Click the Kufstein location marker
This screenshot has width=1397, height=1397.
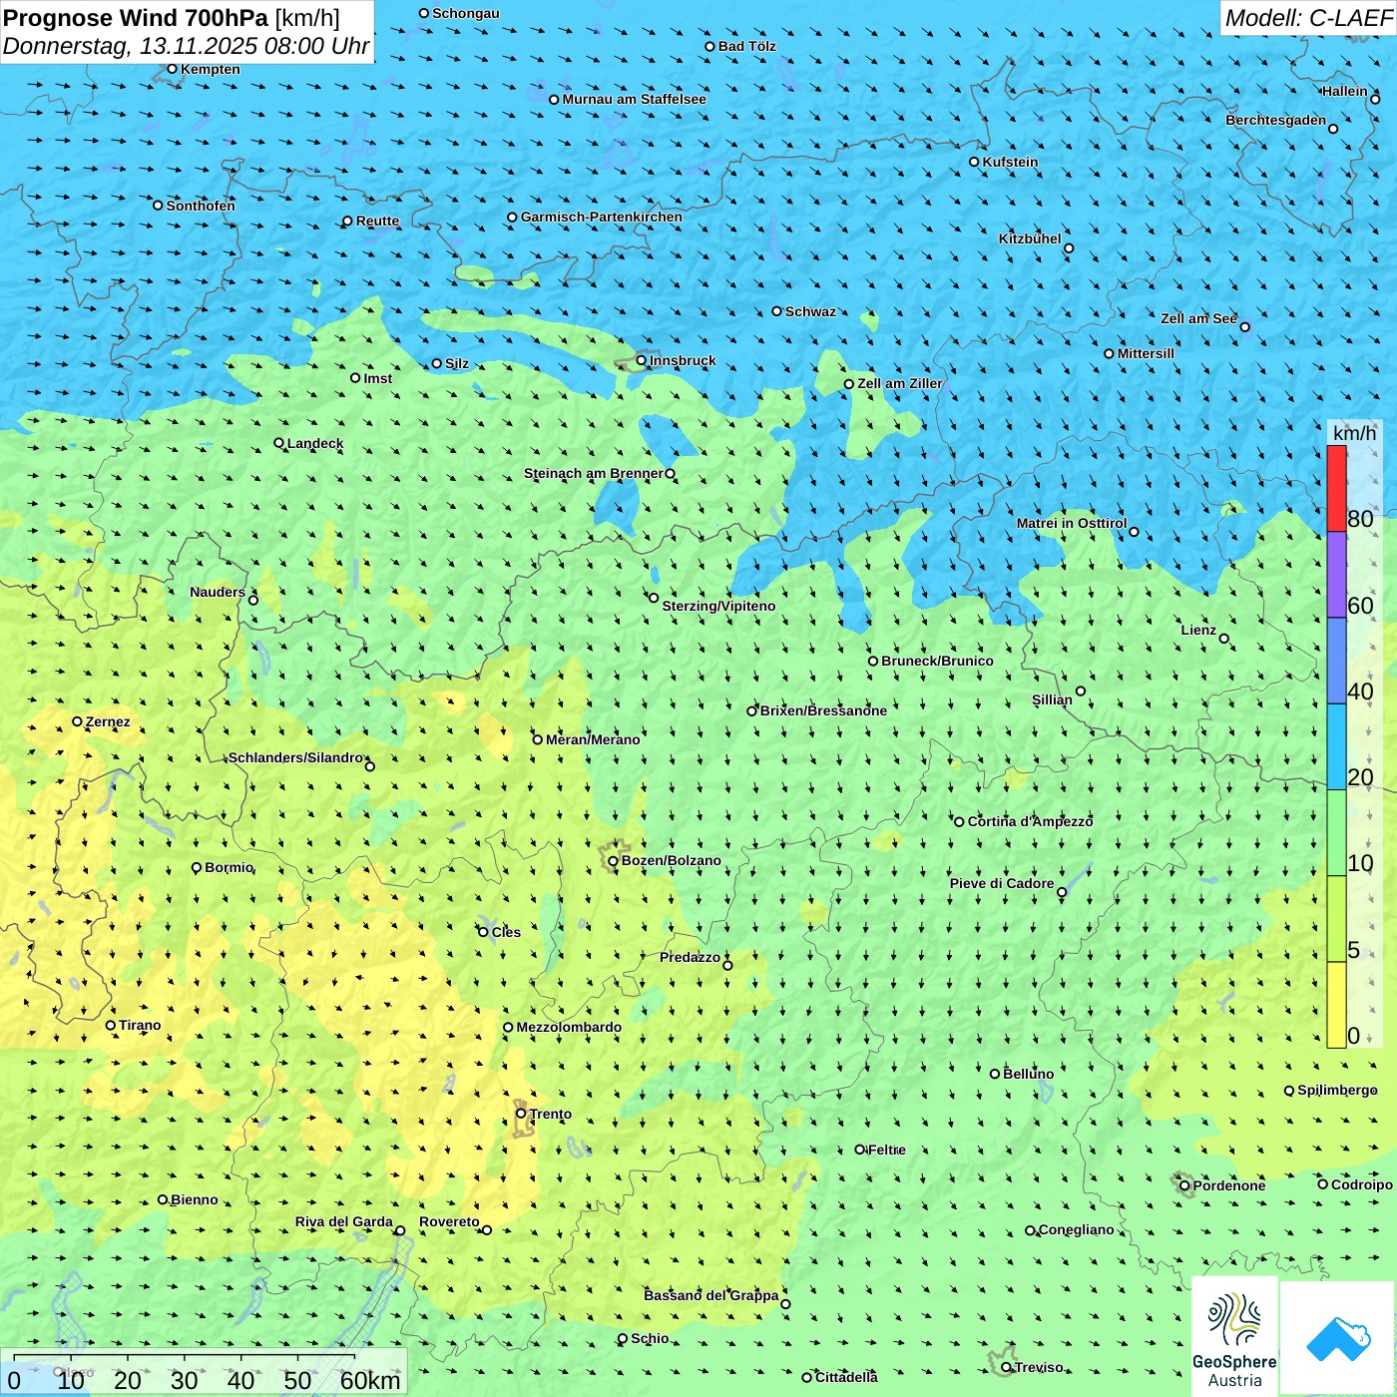point(975,162)
